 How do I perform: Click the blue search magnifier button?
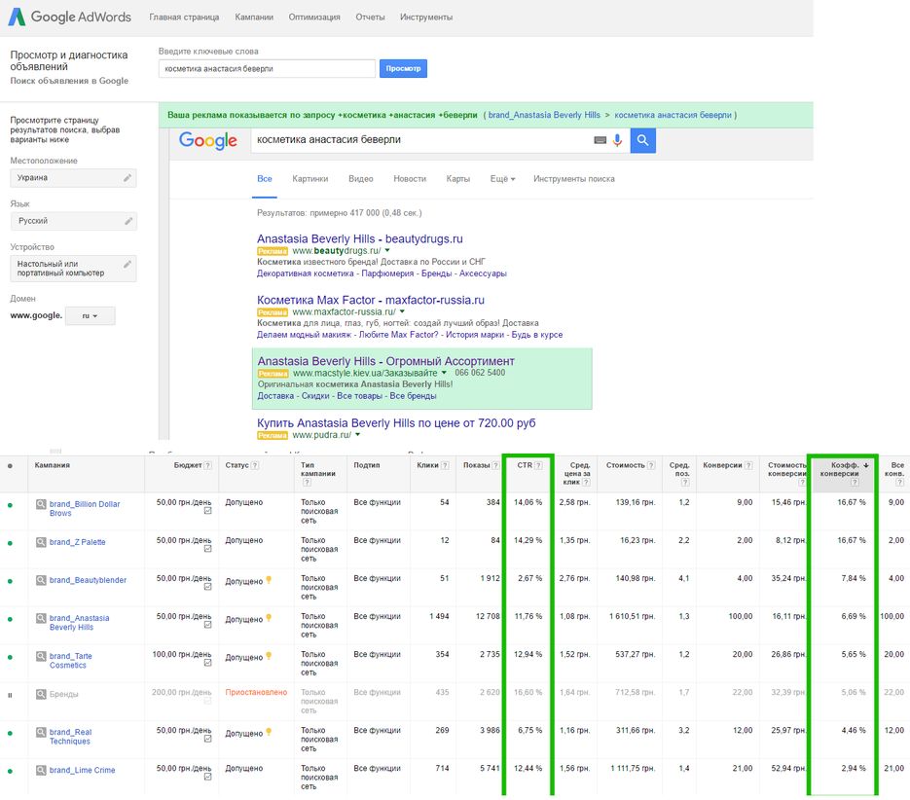coord(642,140)
